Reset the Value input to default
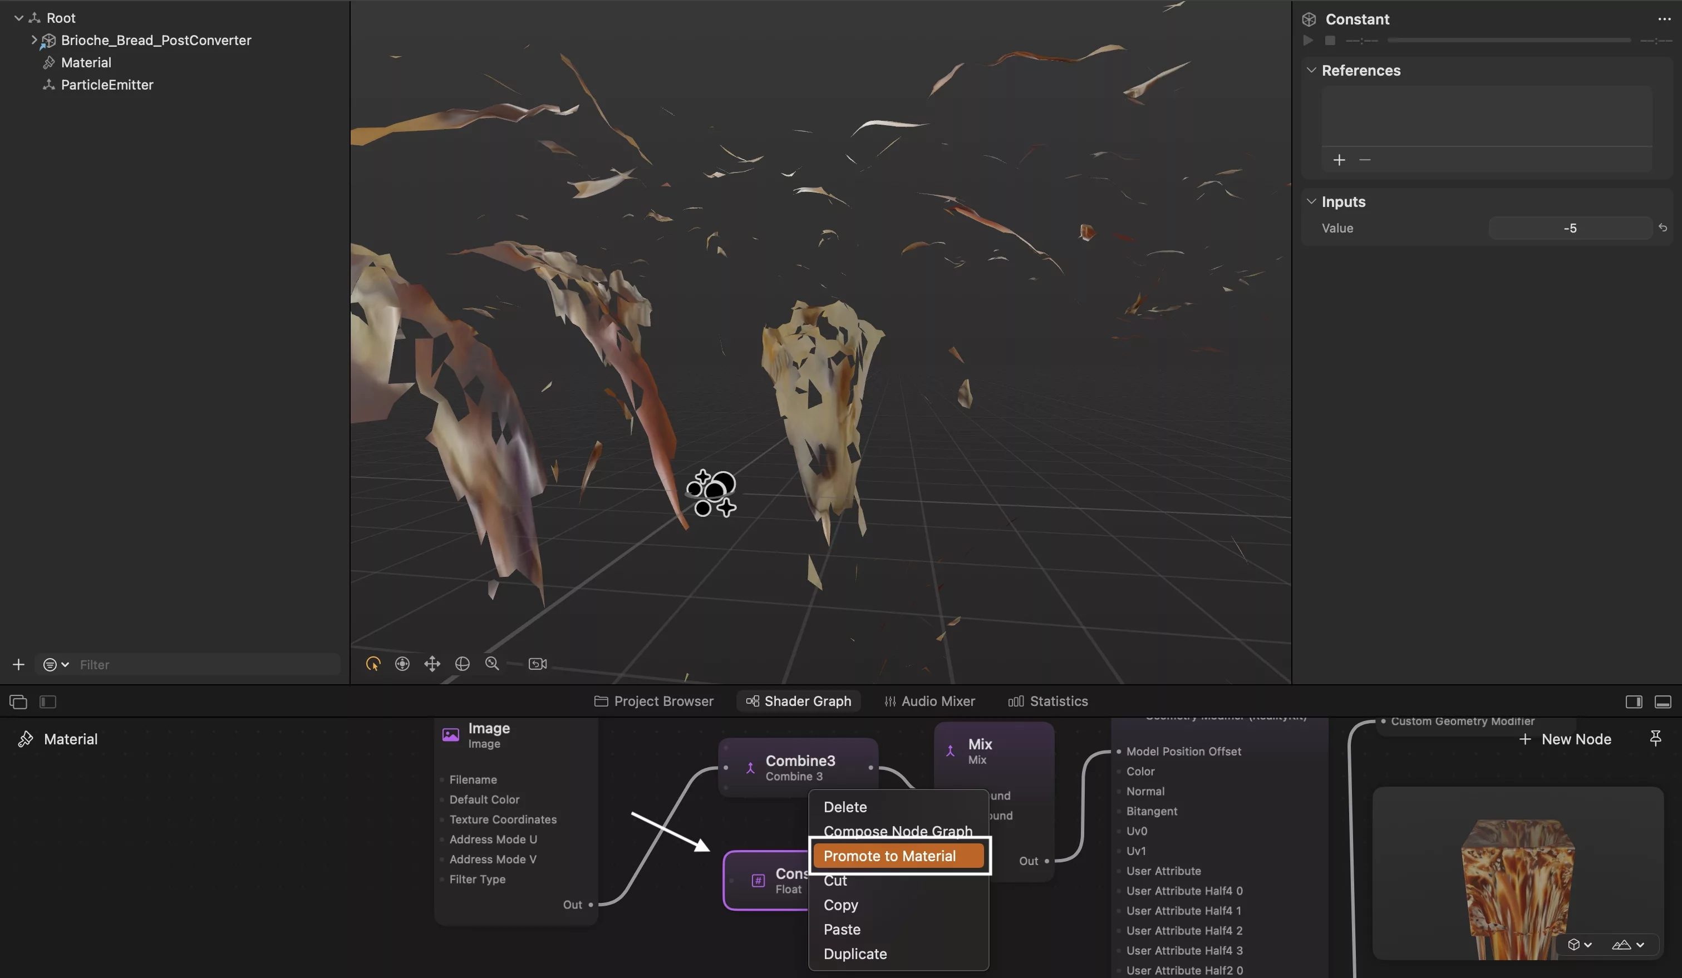Screen dimensions: 1682x978 pos(1663,228)
